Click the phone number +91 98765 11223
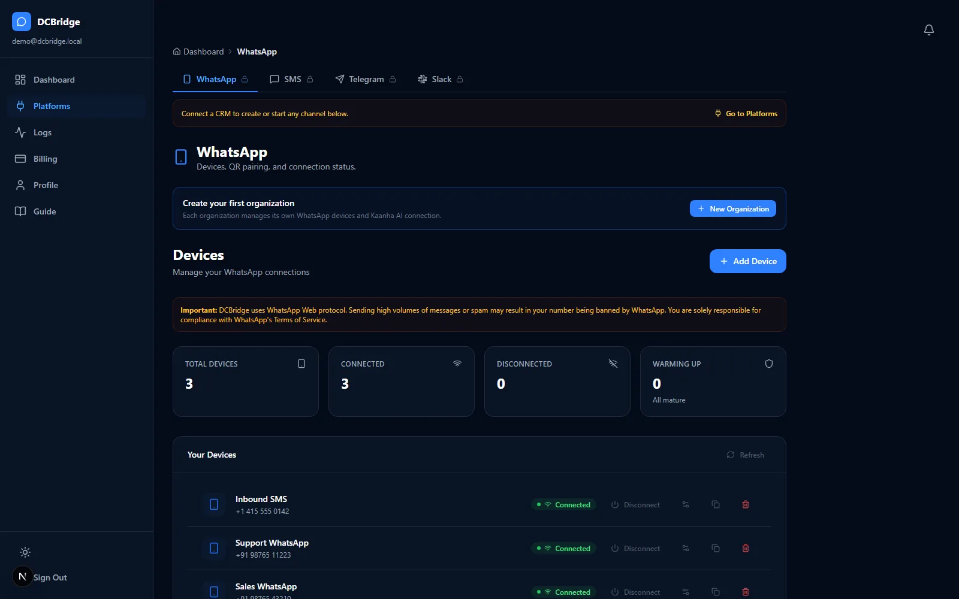959x599 pixels. [263, 555]
